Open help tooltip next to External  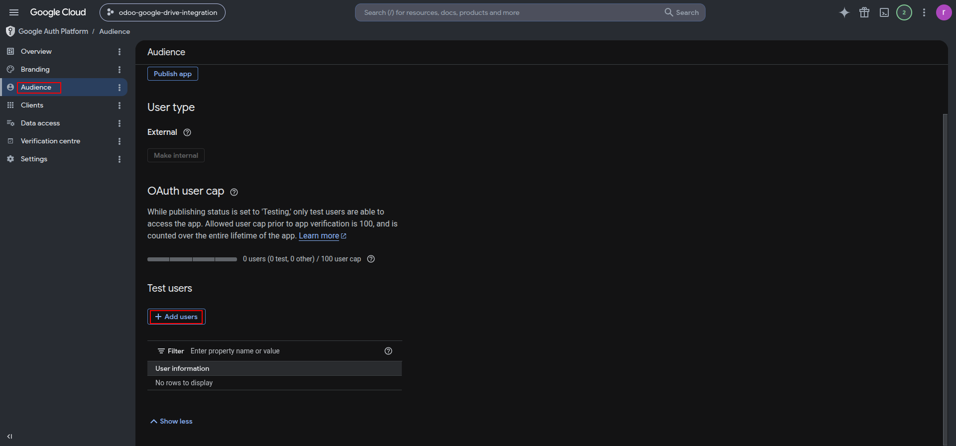[x=187, y=132]
